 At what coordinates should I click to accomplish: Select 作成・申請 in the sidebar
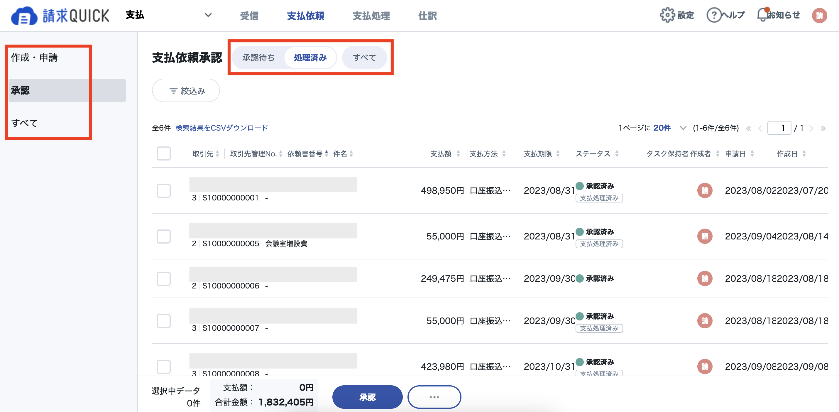coord(34,58)
